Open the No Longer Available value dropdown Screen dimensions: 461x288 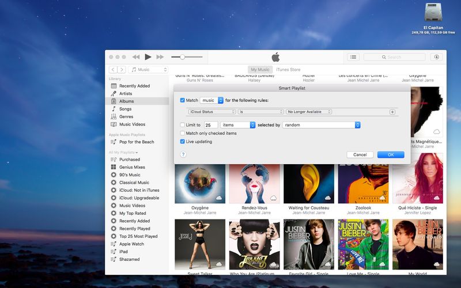tap(309, 112)
